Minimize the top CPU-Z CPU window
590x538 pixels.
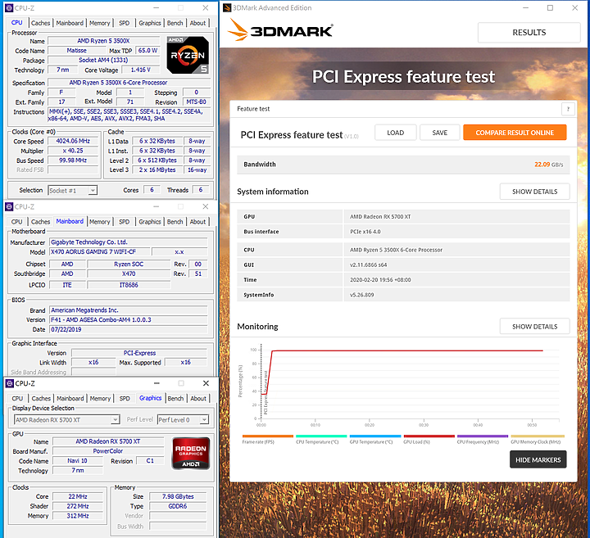pyautogui.click(x=157, y=8)
